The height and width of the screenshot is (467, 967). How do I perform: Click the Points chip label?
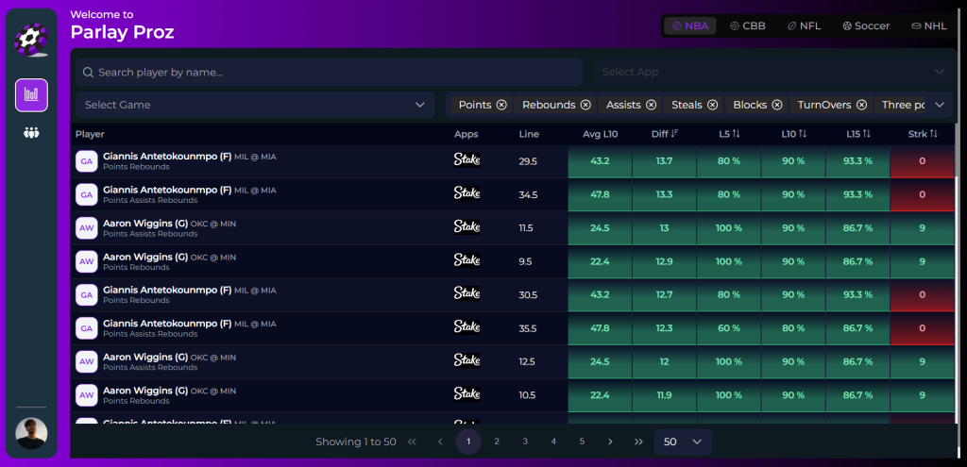(475, 105)
